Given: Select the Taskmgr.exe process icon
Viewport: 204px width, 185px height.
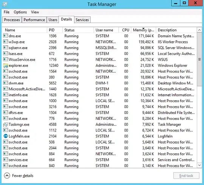Looking at the screenshot, I should pyautogui.click(x=5, y=125).
